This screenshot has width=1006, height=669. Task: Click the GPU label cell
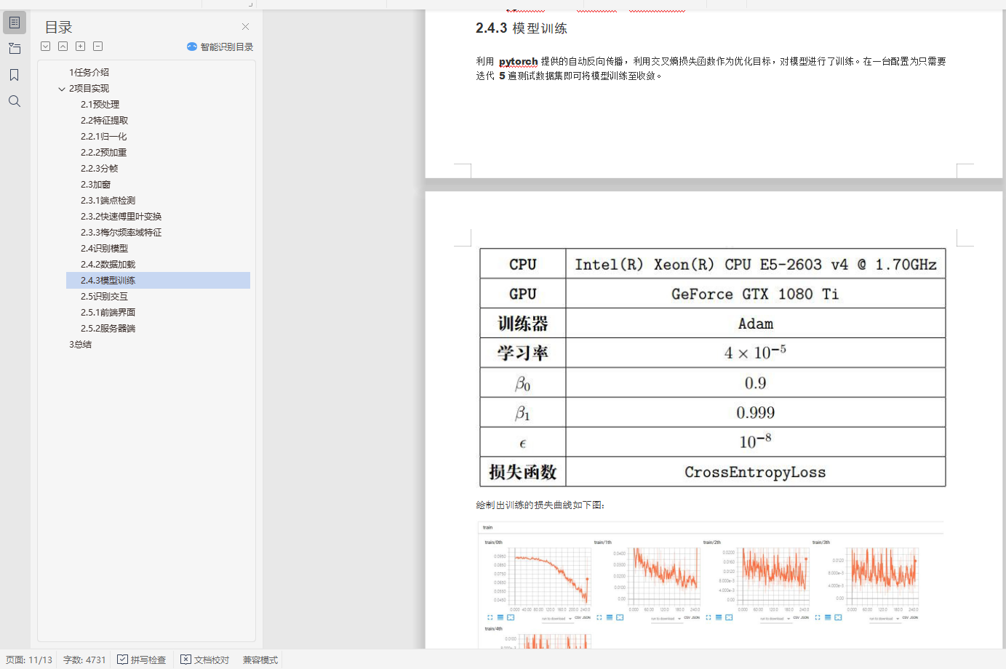[523, 294]
